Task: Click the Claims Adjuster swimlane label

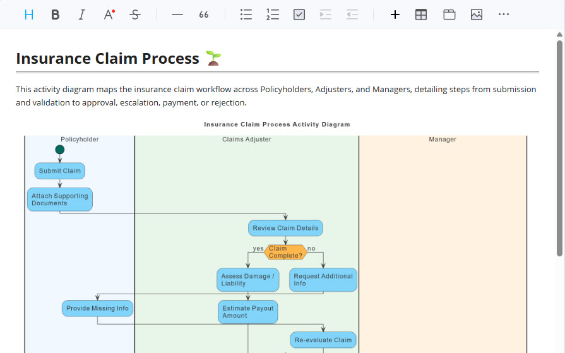Action: [x=246, y=139]
